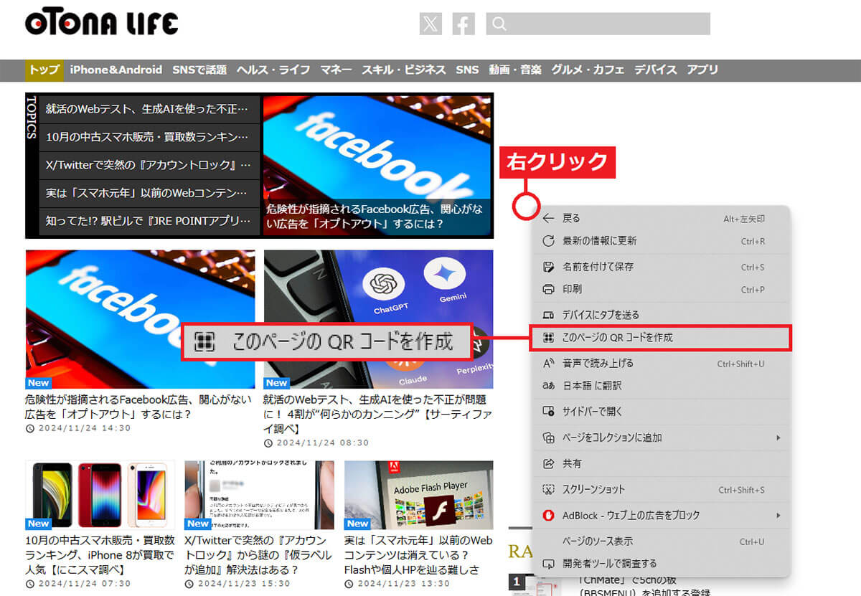Click the magnifier search icon
861x596 pixels.
499,24
